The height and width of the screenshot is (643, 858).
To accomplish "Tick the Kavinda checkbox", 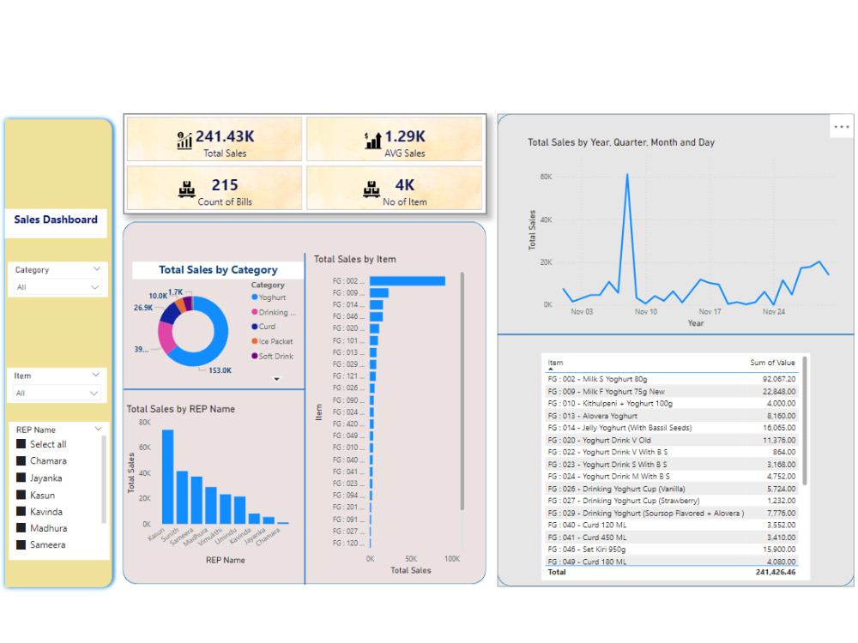I will coord(21,511).
